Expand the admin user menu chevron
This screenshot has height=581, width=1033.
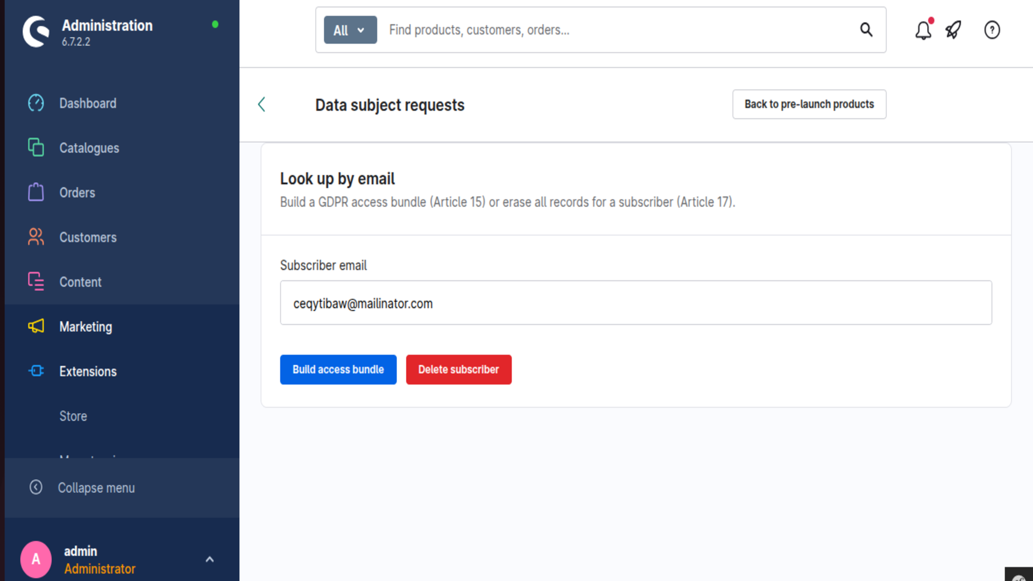click(210, 559)
